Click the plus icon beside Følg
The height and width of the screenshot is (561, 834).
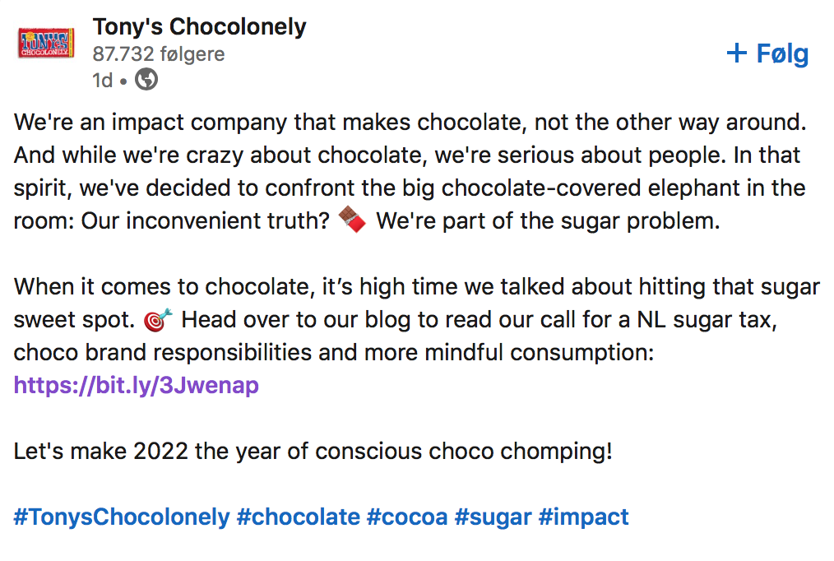(x=737, y=53)
